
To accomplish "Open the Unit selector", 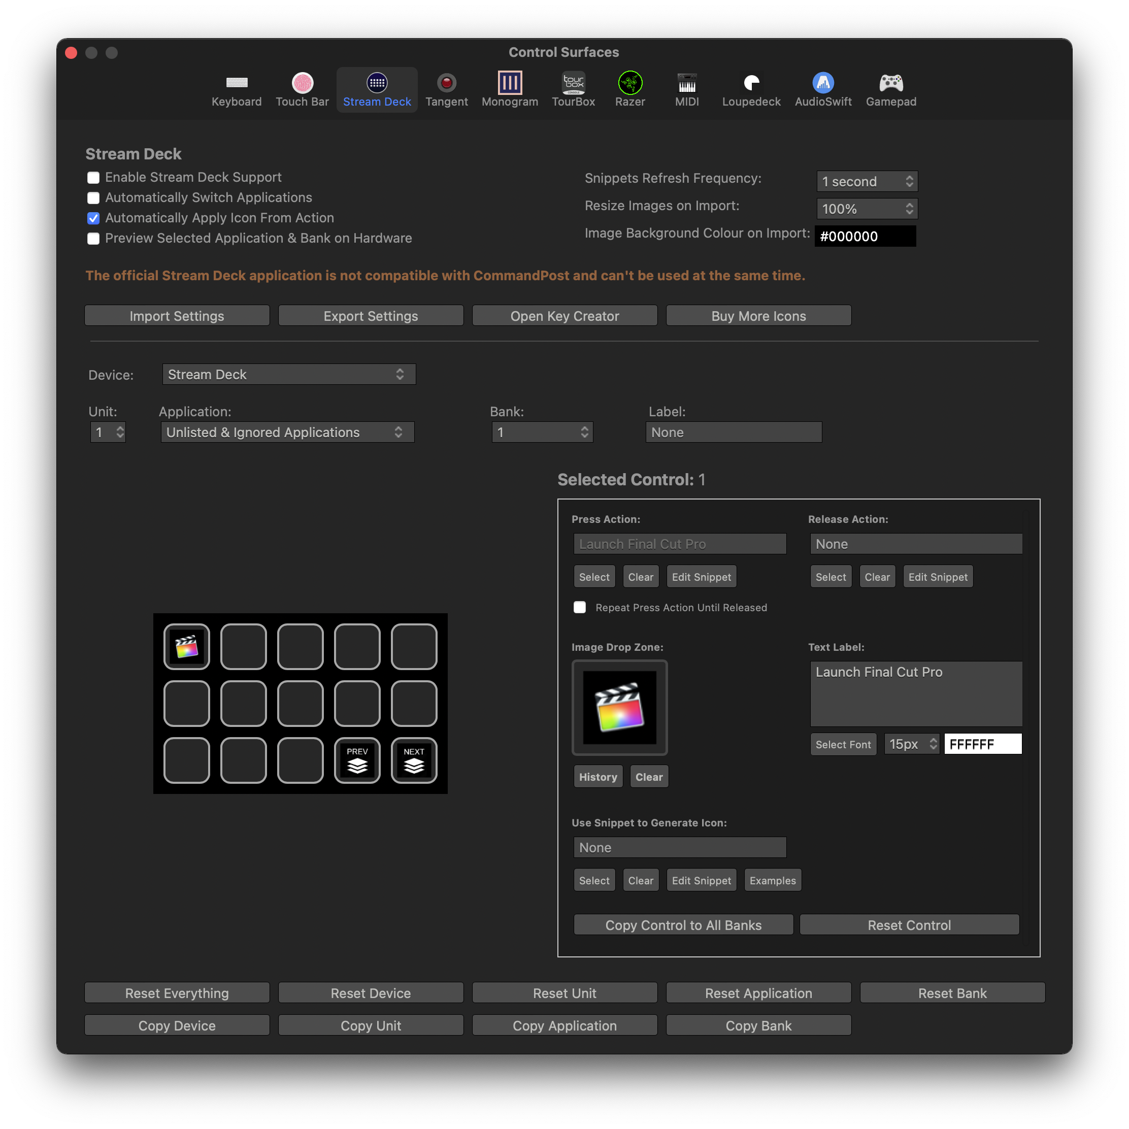I will pos(108,432).
